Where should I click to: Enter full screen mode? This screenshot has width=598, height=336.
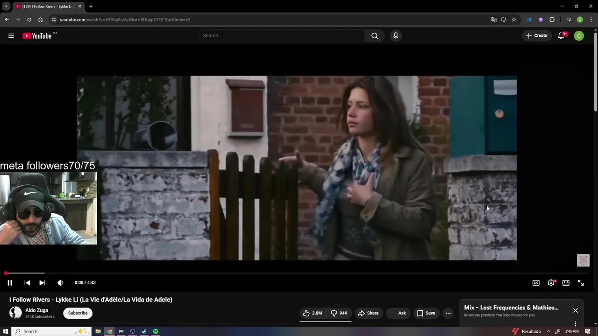pos(581,283)
